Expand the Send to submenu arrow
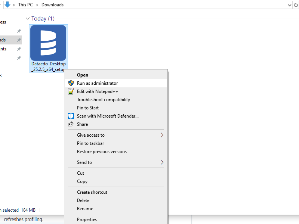The width and height of the screenshot is (299, 224). point(162,162)
